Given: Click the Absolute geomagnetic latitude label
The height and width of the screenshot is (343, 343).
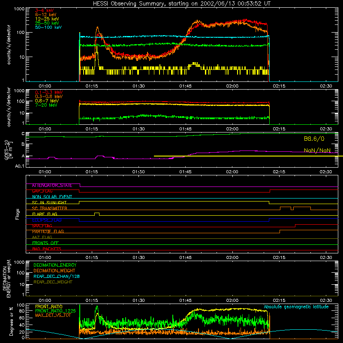Looking at the screenshot, I should pyautogui.click(x=296, y=307).
